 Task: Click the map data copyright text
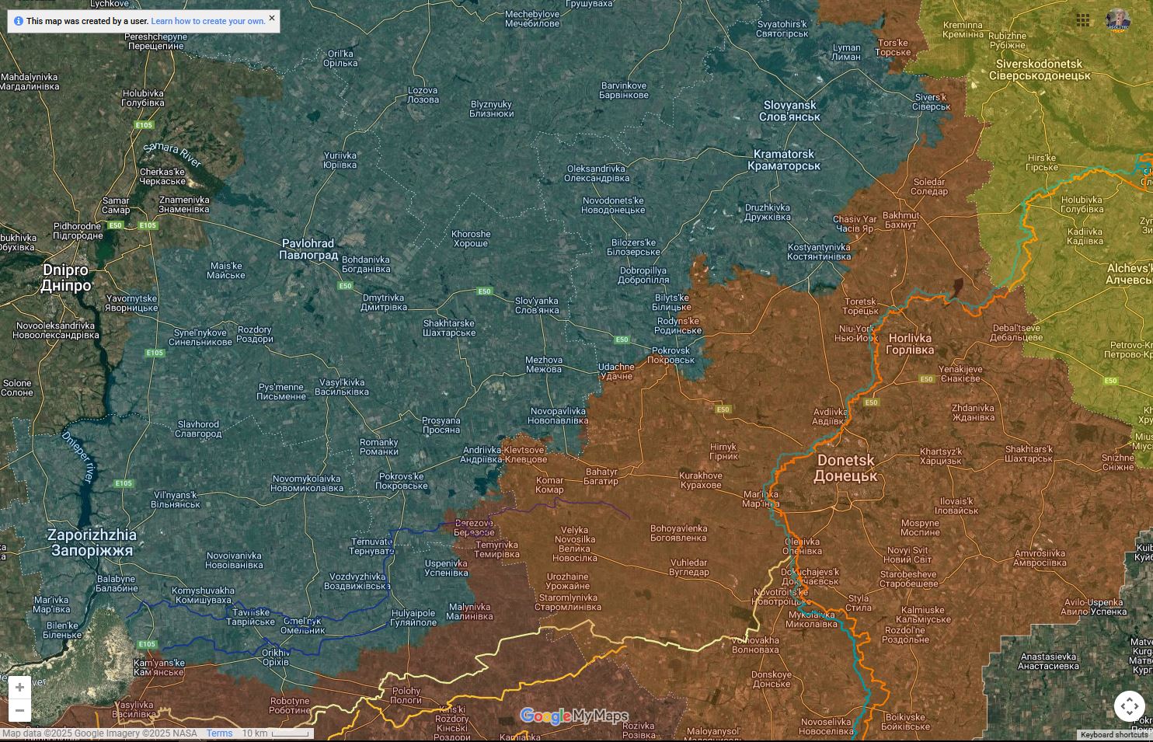coord(99,733)
